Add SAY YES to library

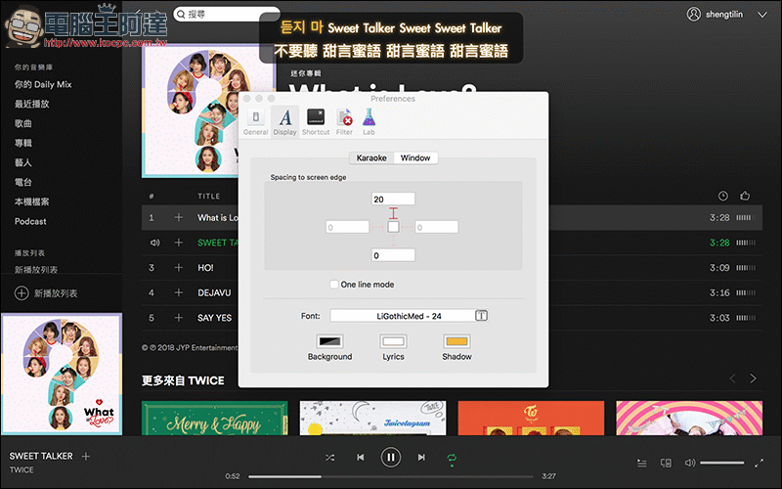pyautogui.click(x=179, y=317)
